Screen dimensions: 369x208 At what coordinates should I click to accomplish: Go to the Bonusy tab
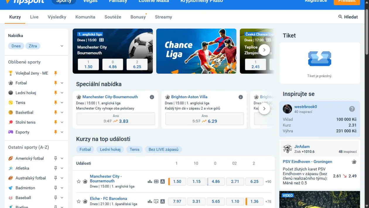138,17
